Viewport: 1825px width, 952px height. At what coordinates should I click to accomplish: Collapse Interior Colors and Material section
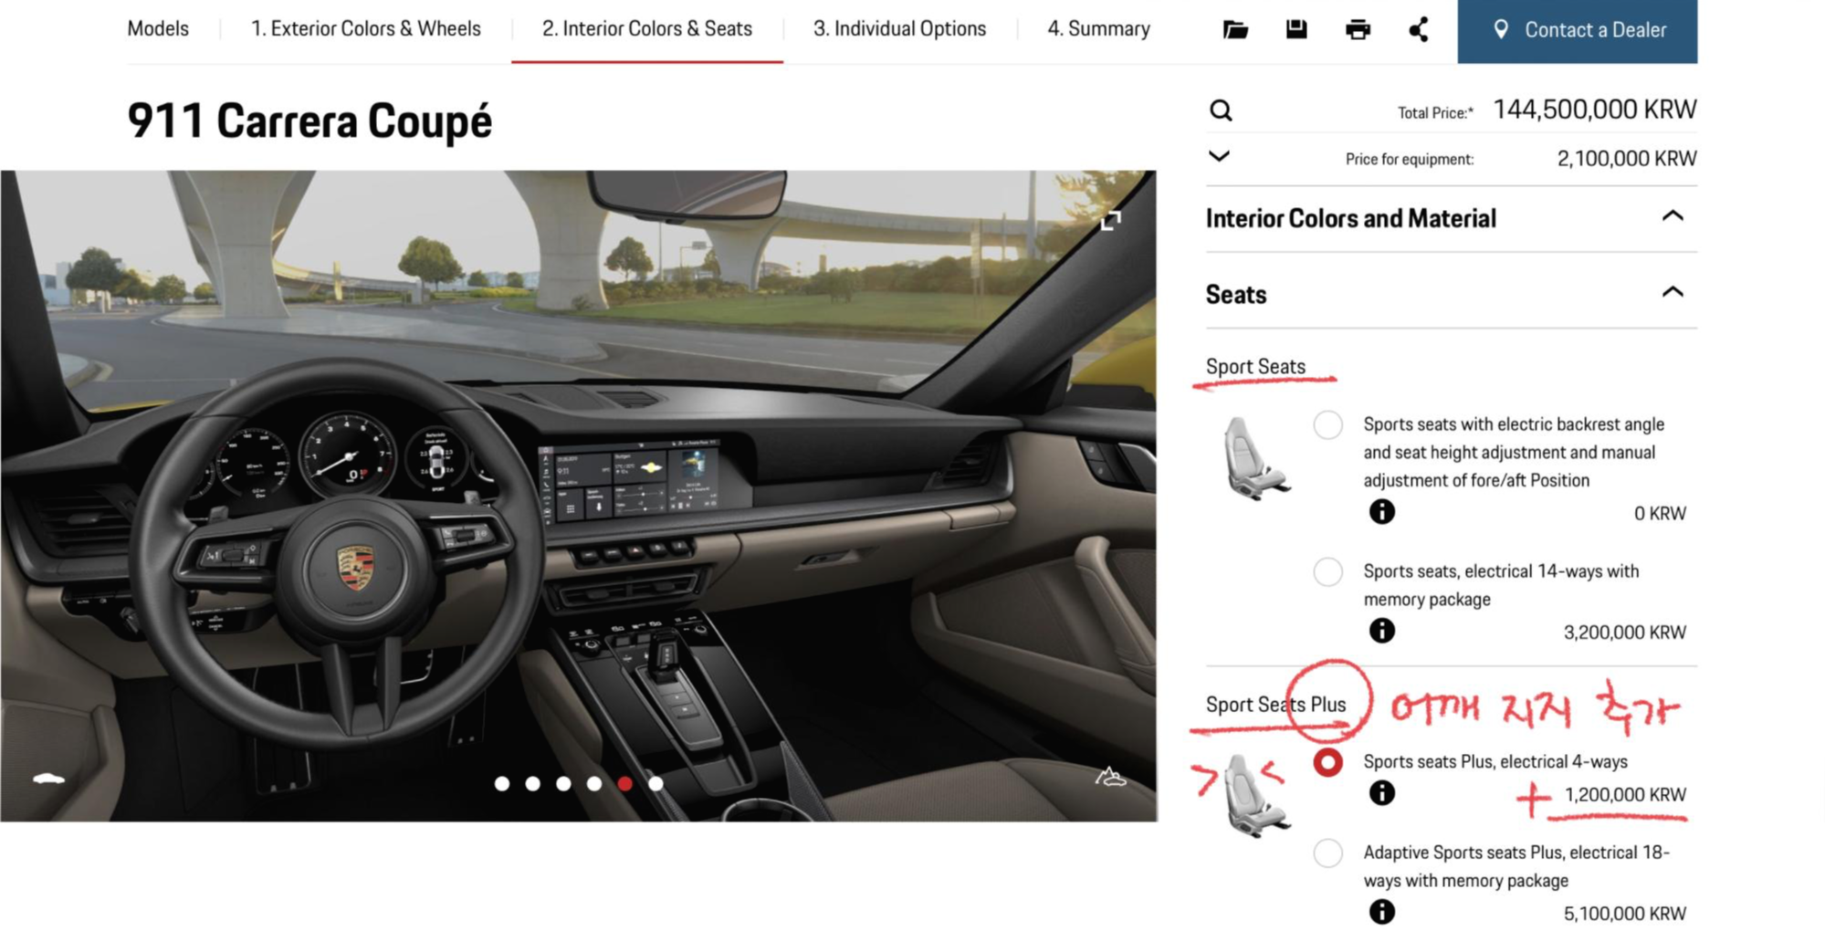click(1673, 216)
